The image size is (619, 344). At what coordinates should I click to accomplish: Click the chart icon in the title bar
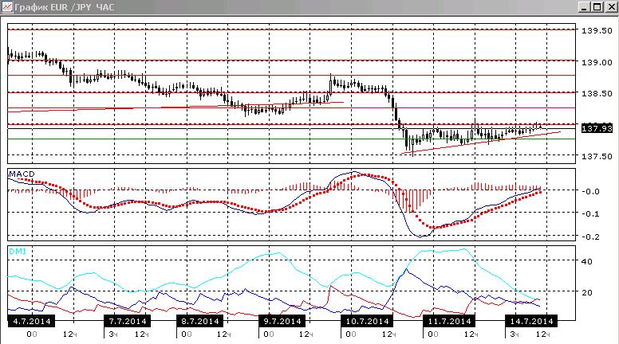(7, 7)
